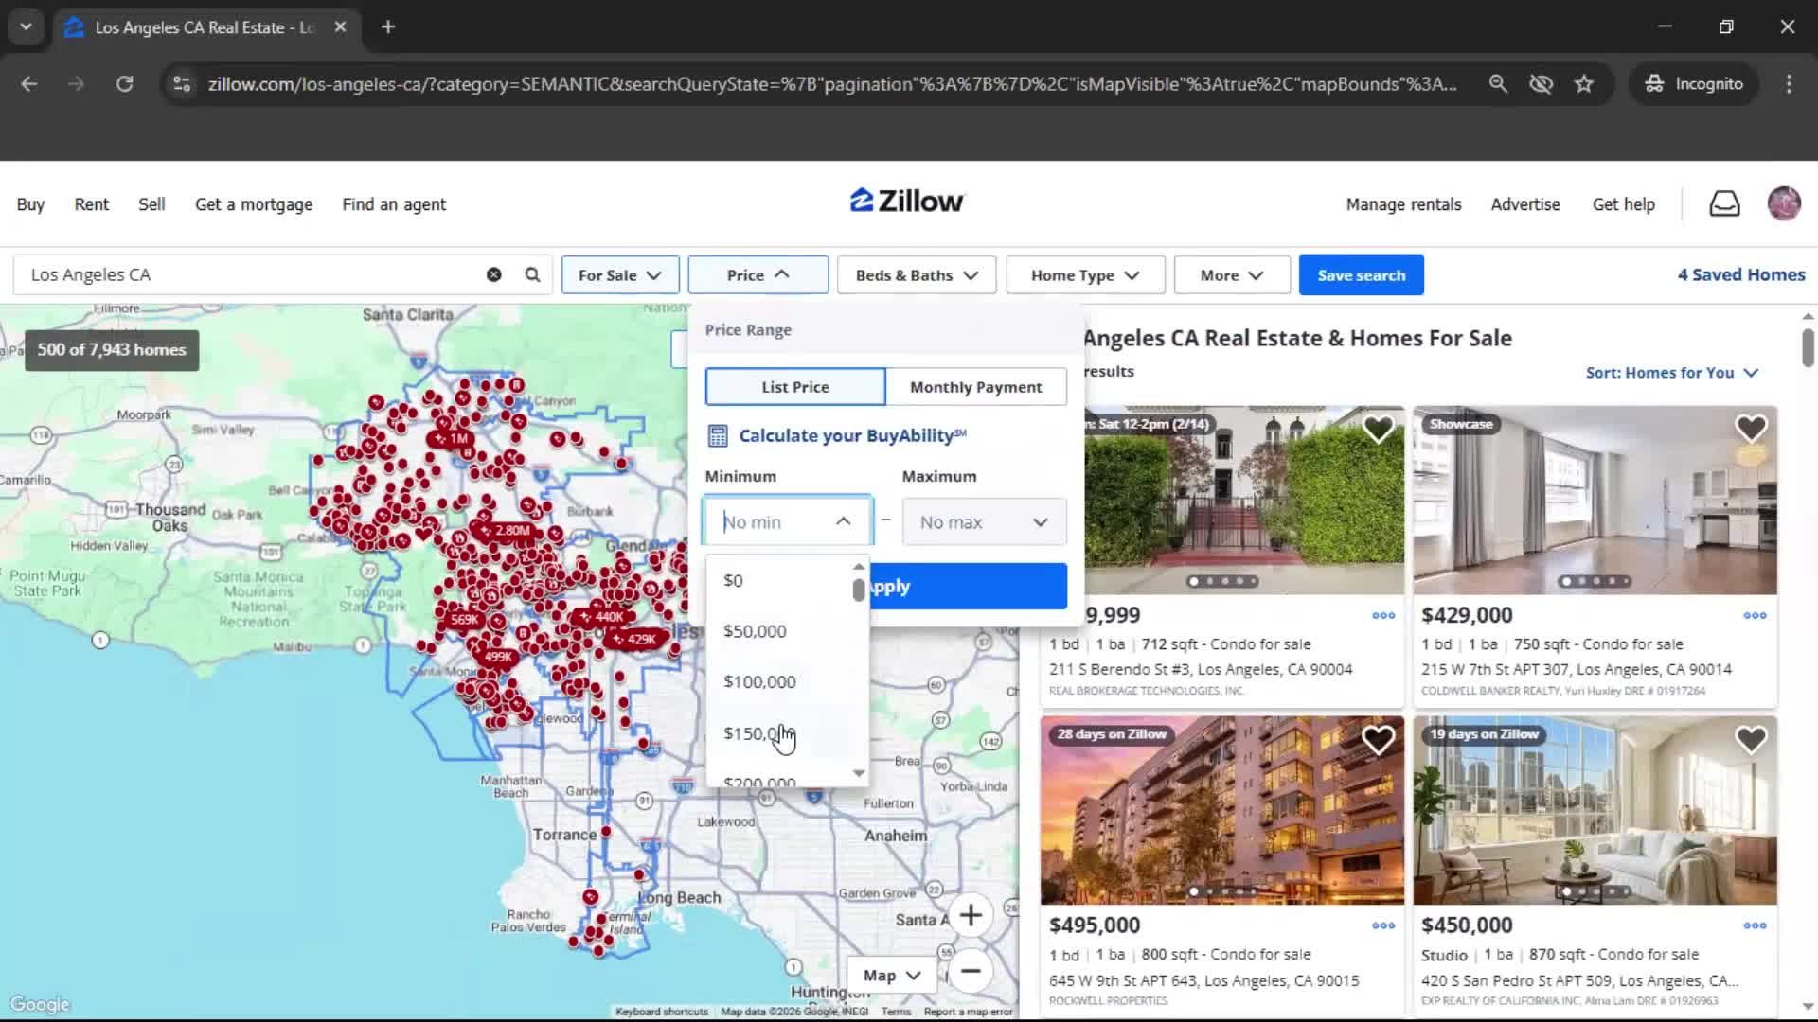The height and width of the screenshot is (1022, 1818).
Task: Switch to the Monthly Payment tab
Action: coord(975,386)
